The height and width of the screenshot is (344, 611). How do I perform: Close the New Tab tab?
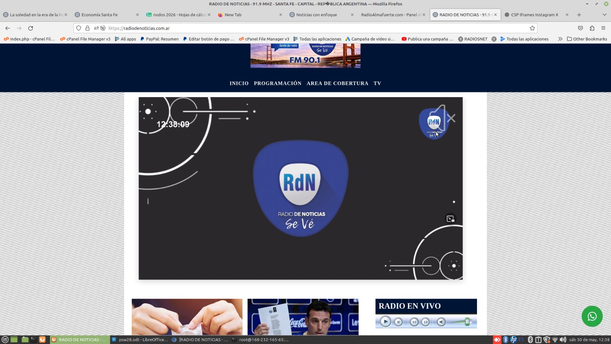click(x=281, y=15)
